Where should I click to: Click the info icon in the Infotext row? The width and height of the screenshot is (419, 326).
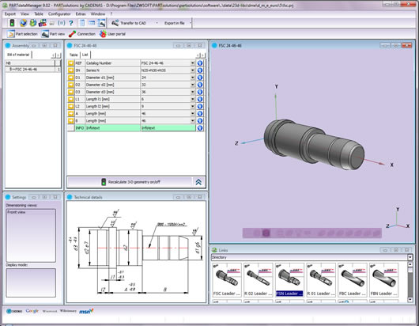pos(200,128)
